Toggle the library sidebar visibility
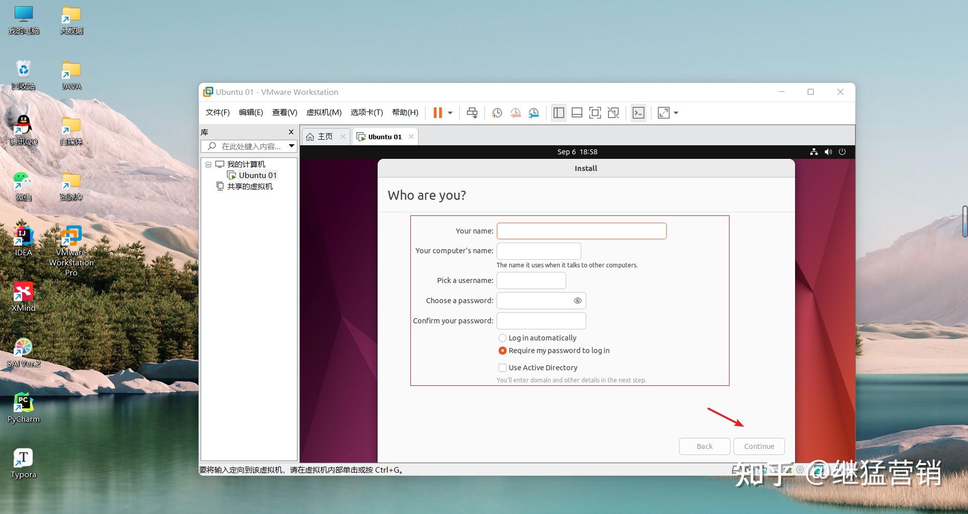 coord(558,112)
